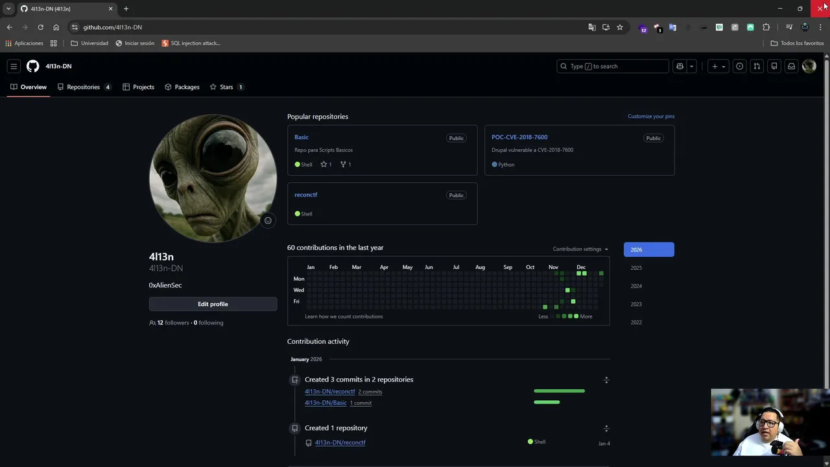This screenshot has height=467, width=830.
Task: Open the GitHub hamburger navigation menu
Action: click(14, 66)
